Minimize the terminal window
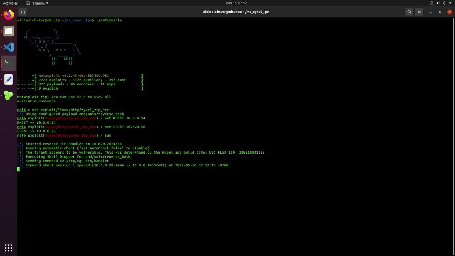 [430, 12]
